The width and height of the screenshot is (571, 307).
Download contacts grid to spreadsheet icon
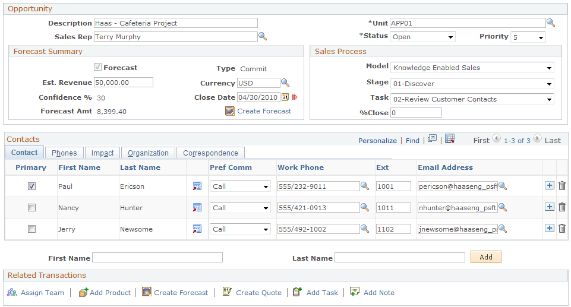coord(450,138)
